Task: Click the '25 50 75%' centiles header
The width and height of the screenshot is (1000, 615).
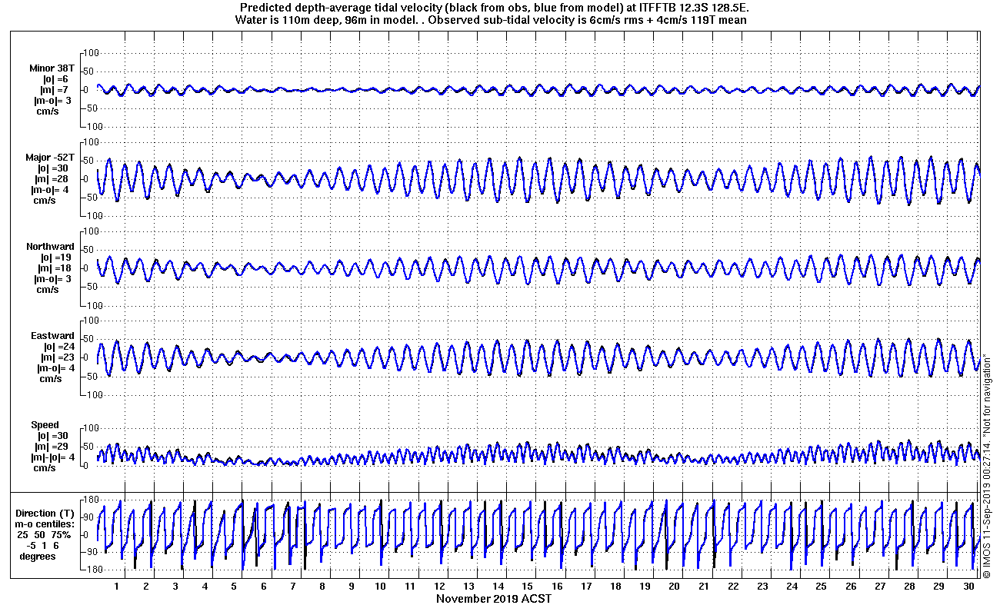Action: pos(45,534)
